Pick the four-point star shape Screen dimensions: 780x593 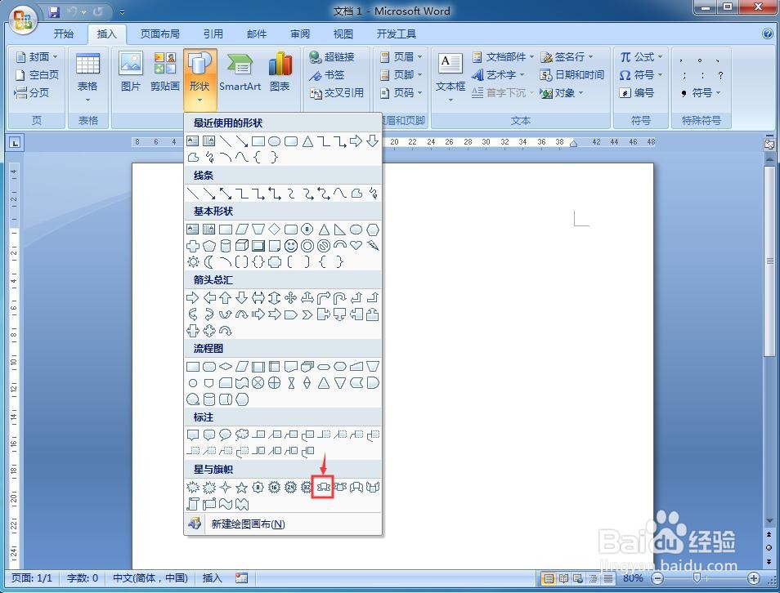(226, 488)
